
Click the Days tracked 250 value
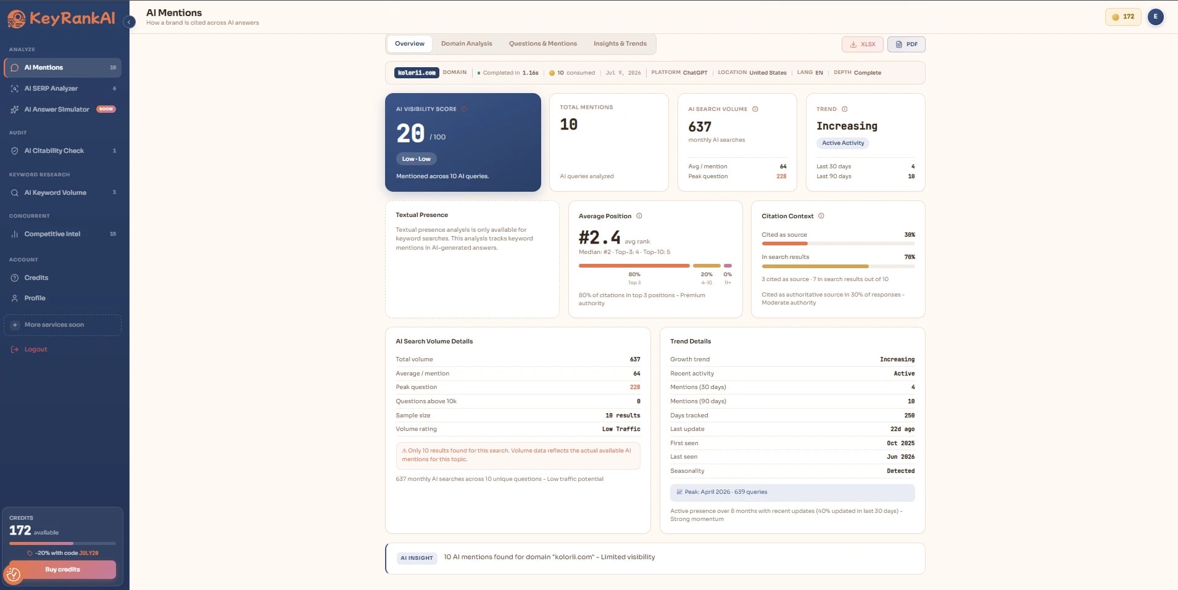point(910,416)
